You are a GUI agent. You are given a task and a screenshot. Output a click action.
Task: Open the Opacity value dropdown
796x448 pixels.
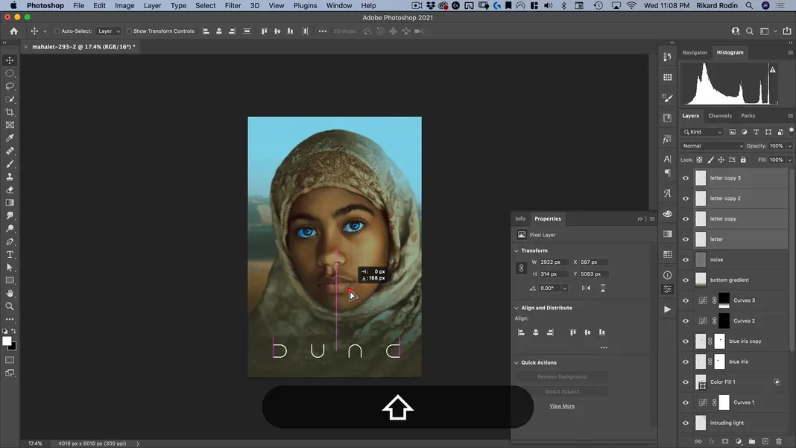(789, 146)
